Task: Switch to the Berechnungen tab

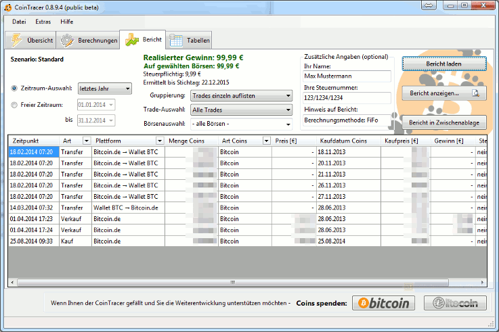Action: pos(88,41)
